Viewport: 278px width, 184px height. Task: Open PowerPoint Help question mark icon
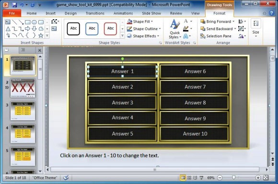(x=271, y=13)
